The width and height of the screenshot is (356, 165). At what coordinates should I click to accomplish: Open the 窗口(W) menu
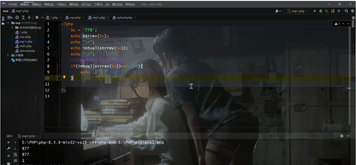click(x=117, y=4)
